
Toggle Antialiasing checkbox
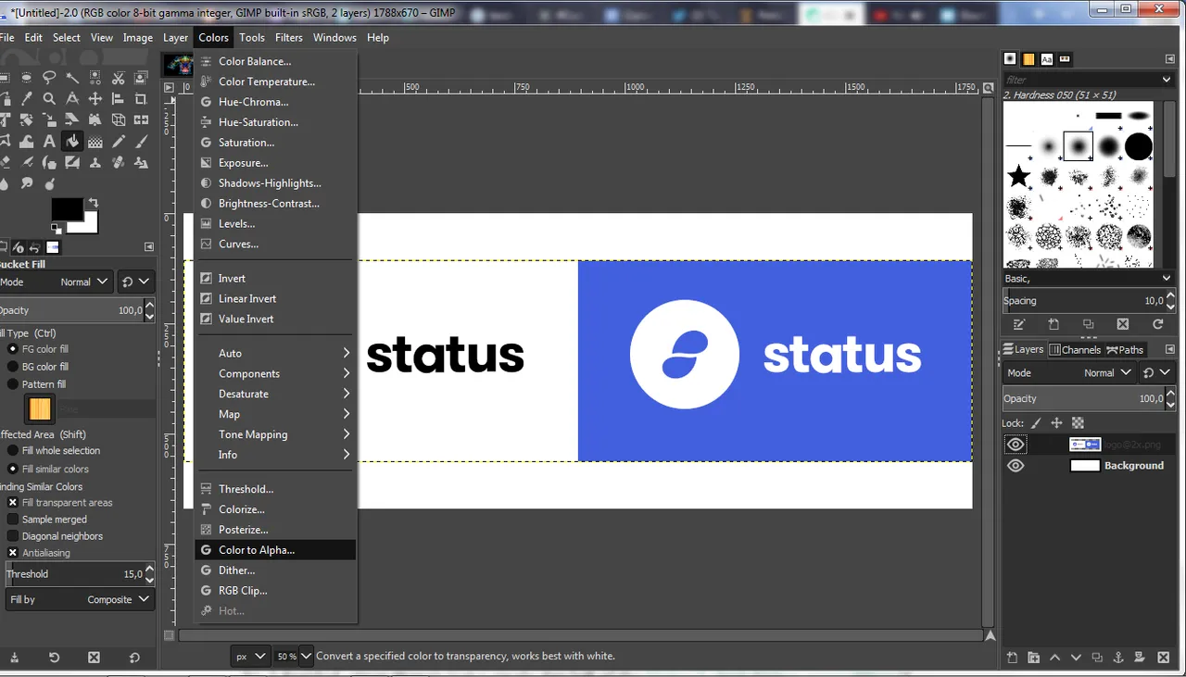point(13,553)
